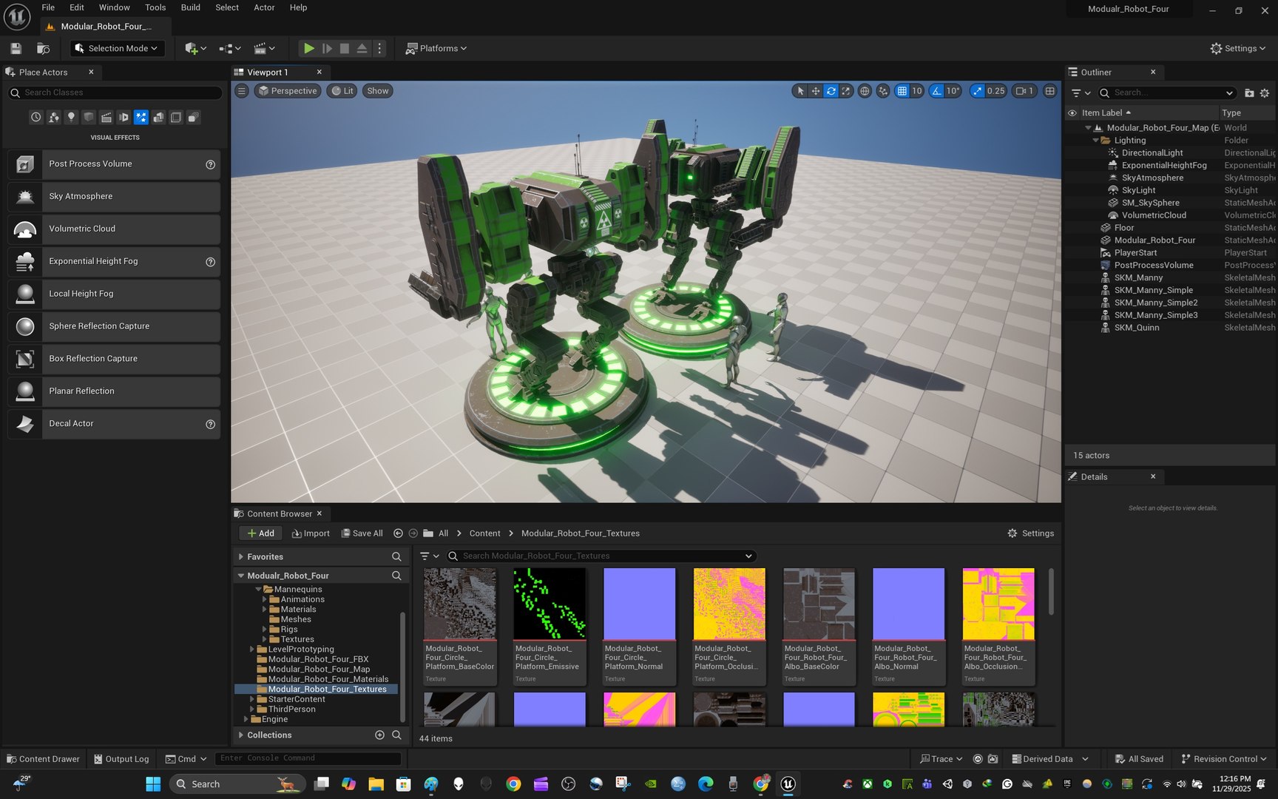This screenshot has height=799, width=1278.
Task: Click the Search Classes input field
Action: 115,92
